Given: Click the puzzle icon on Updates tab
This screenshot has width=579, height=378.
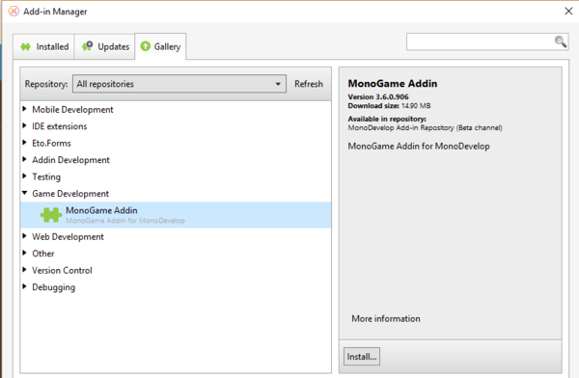Looking at the screenshot, I should pos(87,46).
